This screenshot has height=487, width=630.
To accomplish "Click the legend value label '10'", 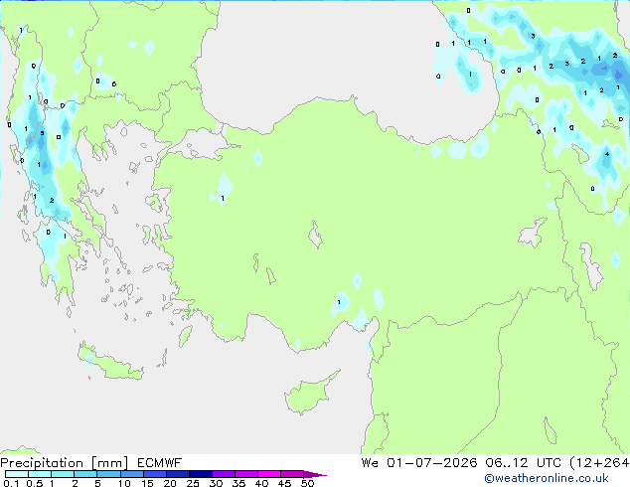I will tap(124, 483).
